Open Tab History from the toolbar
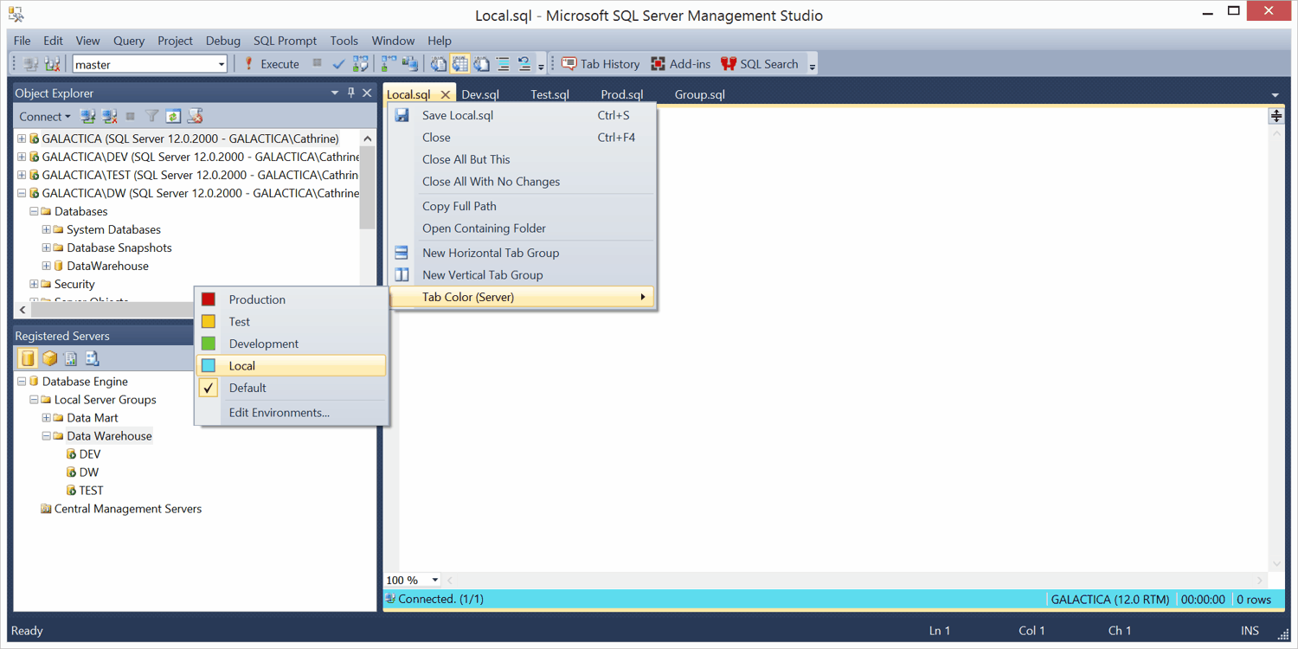Screen dimensions: 1298x649 click(x=601, y=64)
